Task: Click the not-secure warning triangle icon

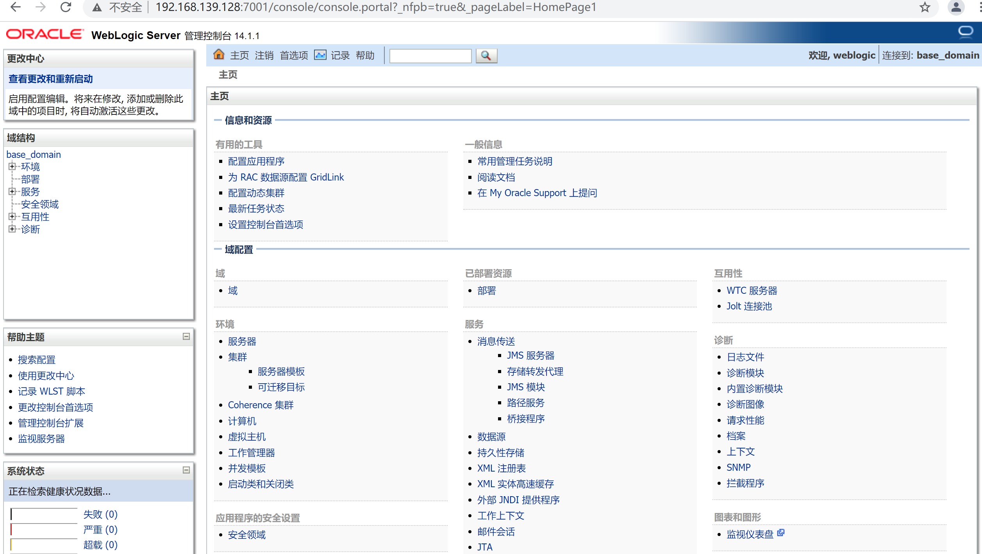Action: (97, 7)
